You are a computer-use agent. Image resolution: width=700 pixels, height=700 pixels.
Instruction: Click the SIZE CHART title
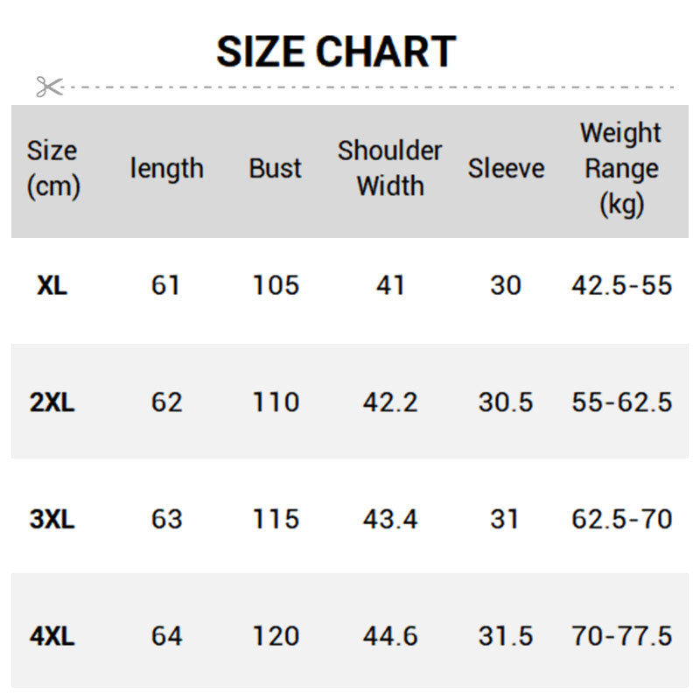[336, 52]
